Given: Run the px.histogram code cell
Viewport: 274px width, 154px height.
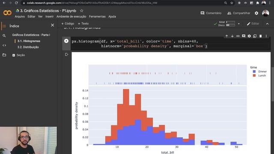Looking at the screenshot, I should pos(66,41).
